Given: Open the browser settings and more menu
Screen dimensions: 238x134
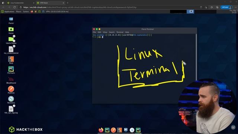Looking at the screenshot, I should (x=236, y=7).
